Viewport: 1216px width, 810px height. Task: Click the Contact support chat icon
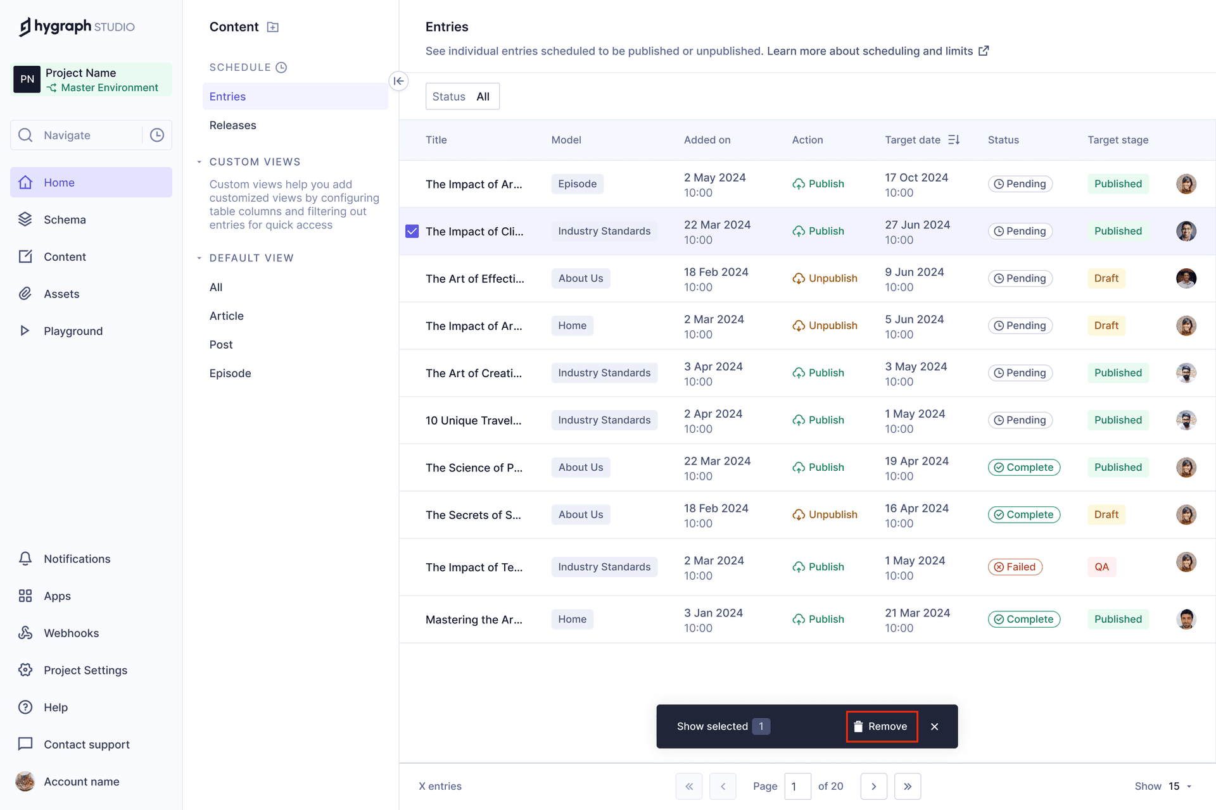[25, 744]
